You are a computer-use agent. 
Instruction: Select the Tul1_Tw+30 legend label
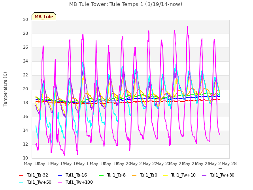(222, 175)
